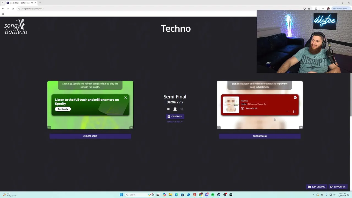The image size is (352, 198).
Task: Open the Windows Start menu
Action: (121, 195)
